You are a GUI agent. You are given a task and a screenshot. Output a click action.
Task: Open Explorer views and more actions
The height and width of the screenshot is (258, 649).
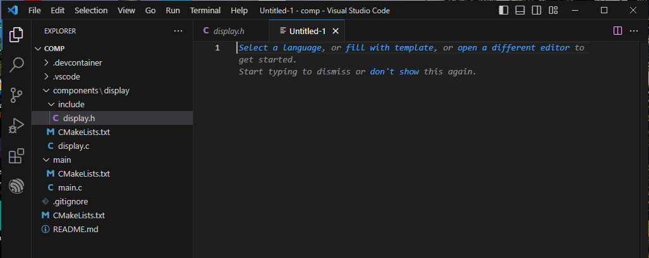coord(178,31)
